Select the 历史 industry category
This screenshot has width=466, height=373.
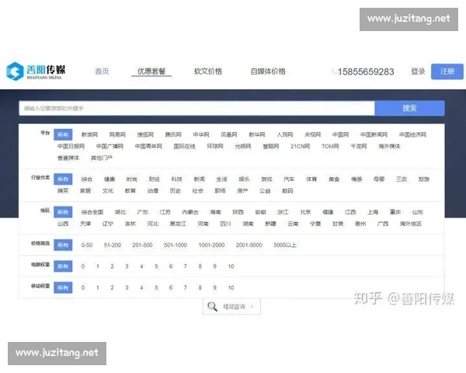pos(176,191)
